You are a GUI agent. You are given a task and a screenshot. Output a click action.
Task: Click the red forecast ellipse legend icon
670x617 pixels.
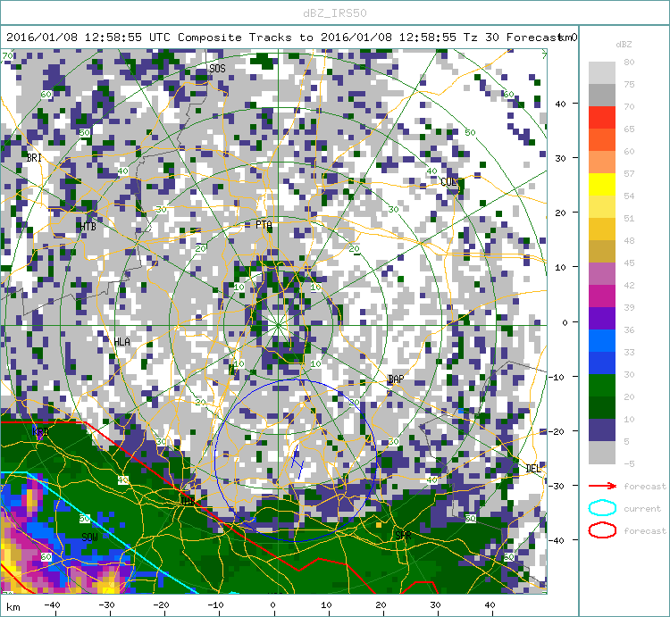(602, 530)
